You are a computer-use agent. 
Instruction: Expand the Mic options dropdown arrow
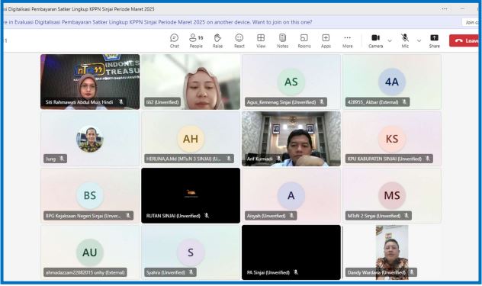[419, 41]
